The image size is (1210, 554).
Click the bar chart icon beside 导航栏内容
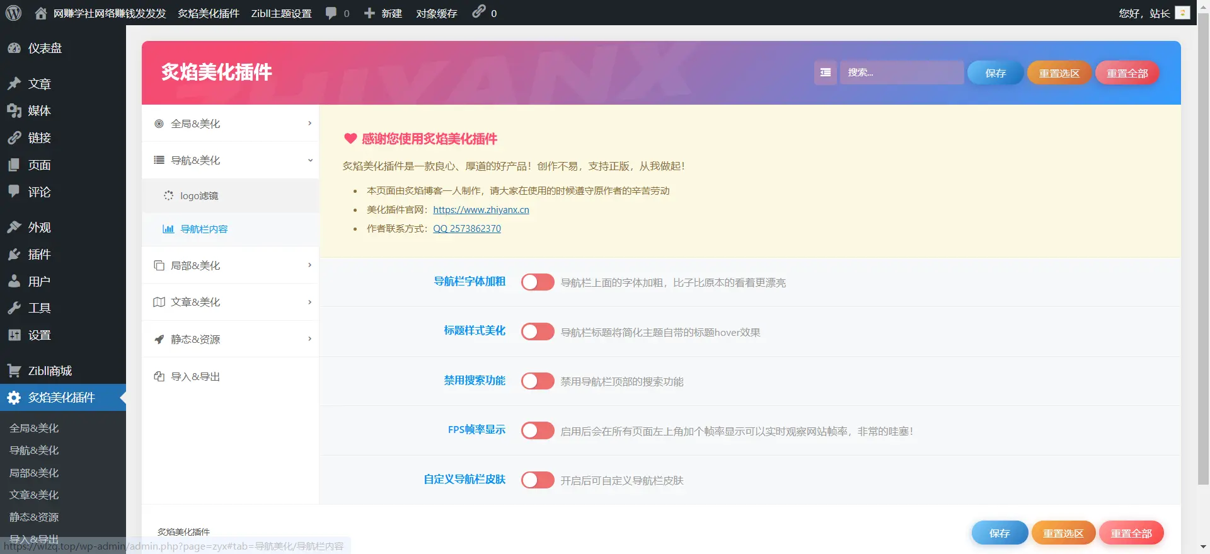[168, 229]
